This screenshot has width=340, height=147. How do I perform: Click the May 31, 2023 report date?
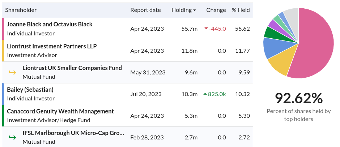[x=148, y=72]
